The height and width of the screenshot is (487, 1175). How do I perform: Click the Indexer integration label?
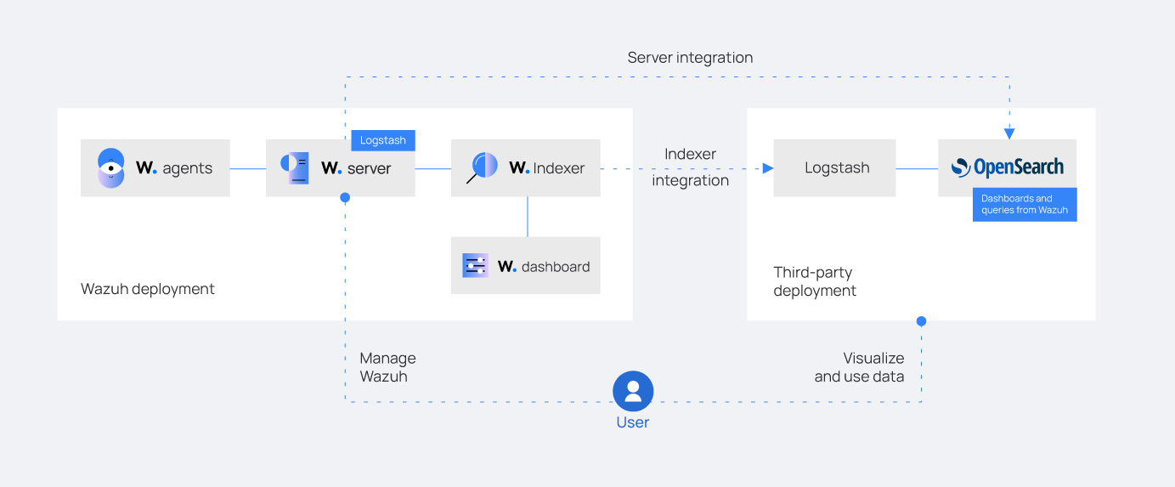[x=690, y=167]
